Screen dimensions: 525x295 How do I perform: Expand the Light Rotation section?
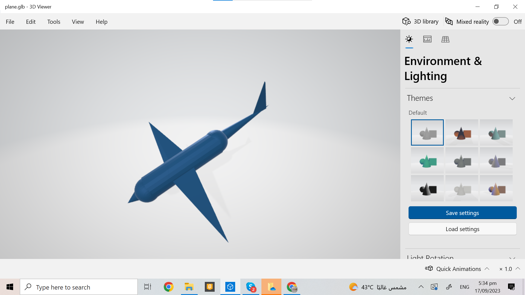(512, 259)
